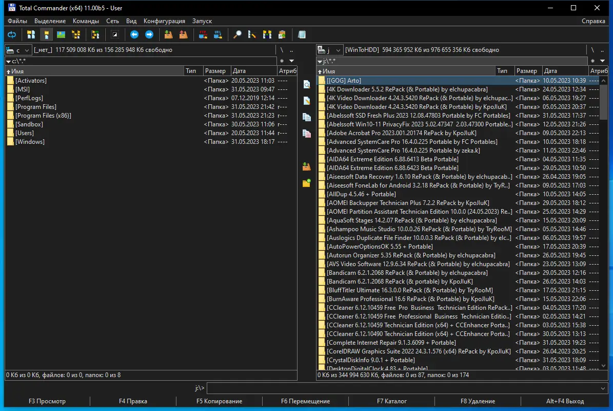Open the Выделение menu
Screen dimensions: 613x411
point(50,21)
